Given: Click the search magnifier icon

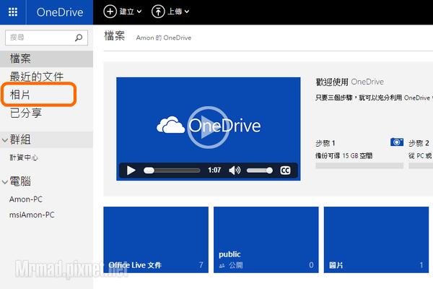Looking at the screenshot, I should 79,37.
